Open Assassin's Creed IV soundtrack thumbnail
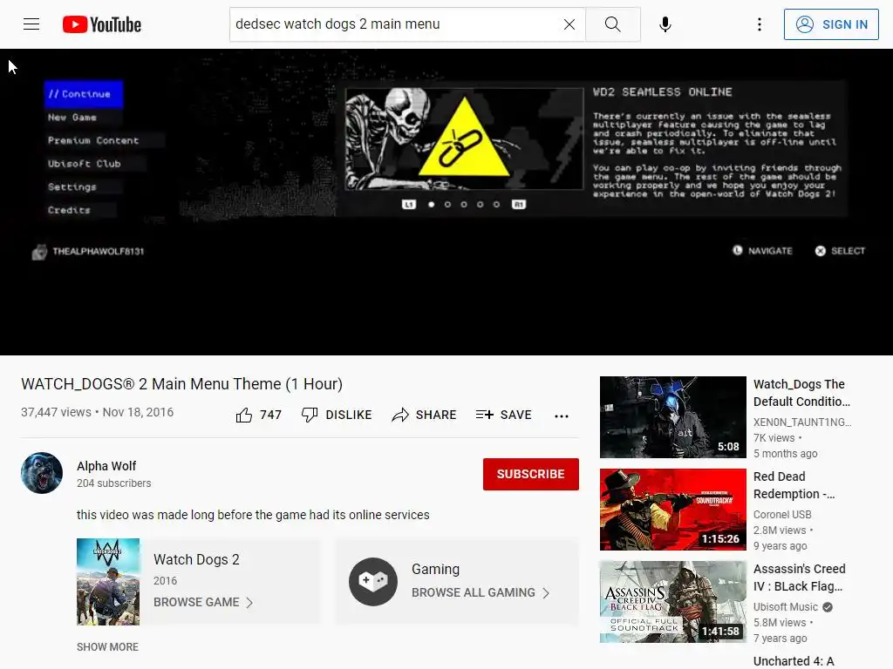 672,602
